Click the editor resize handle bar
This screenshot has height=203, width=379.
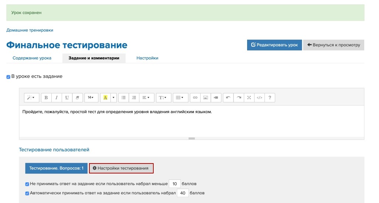191,138
